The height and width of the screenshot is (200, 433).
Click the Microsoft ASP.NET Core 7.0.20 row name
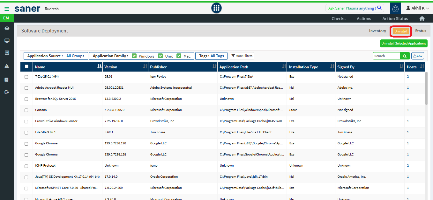click(66, 188)
